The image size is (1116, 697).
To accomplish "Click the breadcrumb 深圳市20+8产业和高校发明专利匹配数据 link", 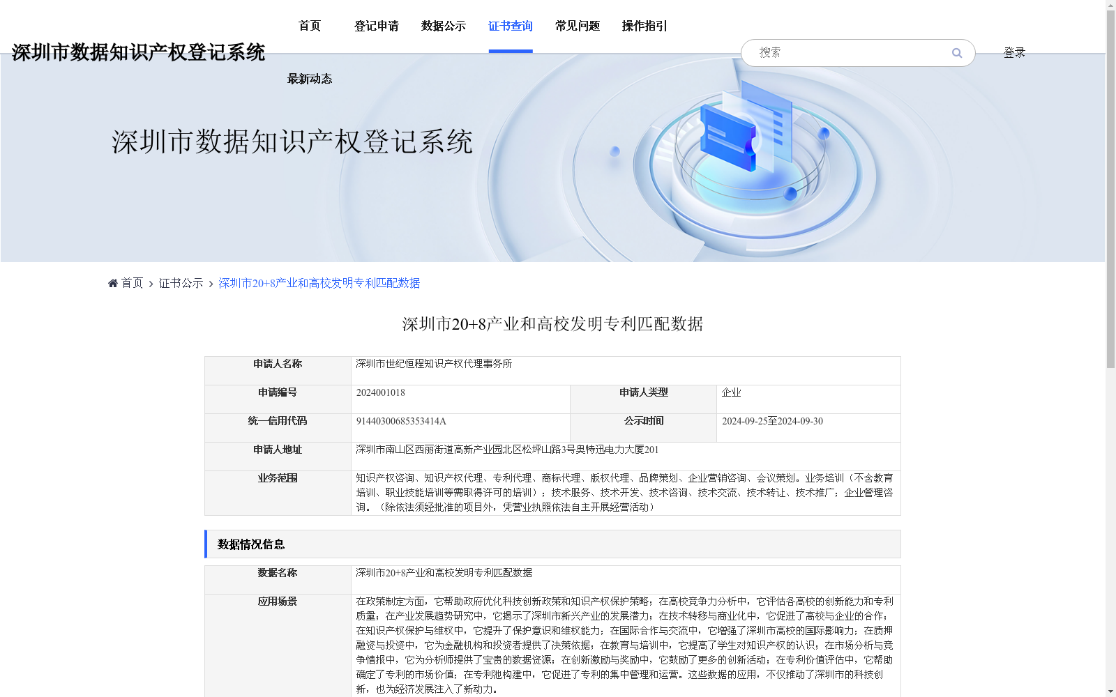I will coord(319,283).
